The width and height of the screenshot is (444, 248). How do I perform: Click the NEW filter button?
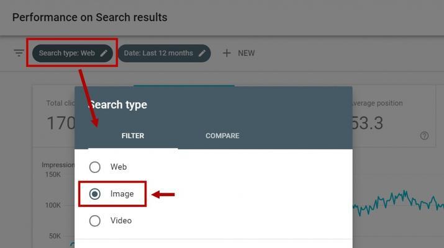click(238, 53)
